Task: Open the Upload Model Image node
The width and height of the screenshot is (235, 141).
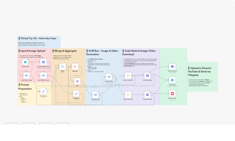Action: pos(43,76)
